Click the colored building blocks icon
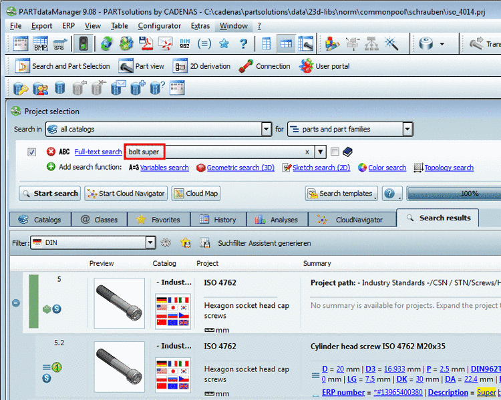This screenshot has width=501, height=400. tap(332, 44)
